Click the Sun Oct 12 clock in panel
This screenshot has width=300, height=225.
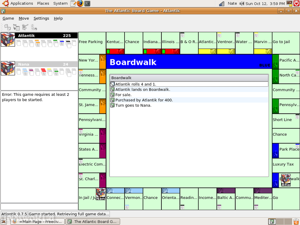(x=265, y=3)
